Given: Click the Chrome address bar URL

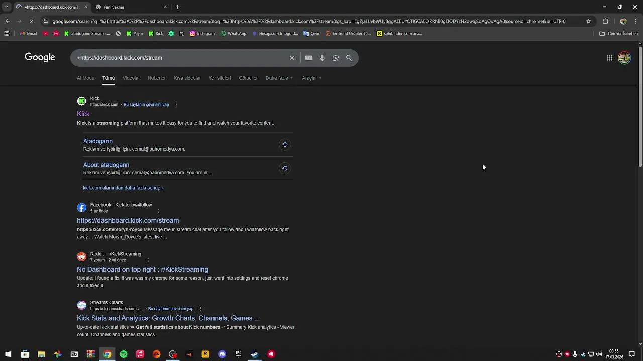Looking at the screenshot, I should pyautogui.click(x=309, y=21).
